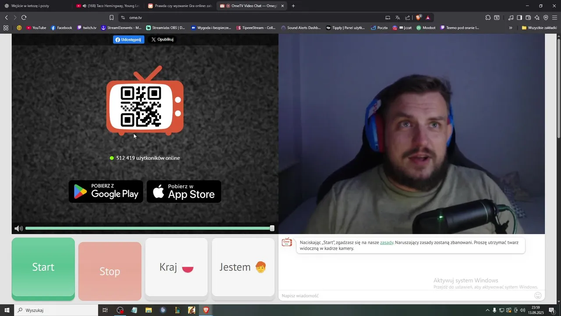Open the Brave Shields lion icon

click(x=418, y=18)
